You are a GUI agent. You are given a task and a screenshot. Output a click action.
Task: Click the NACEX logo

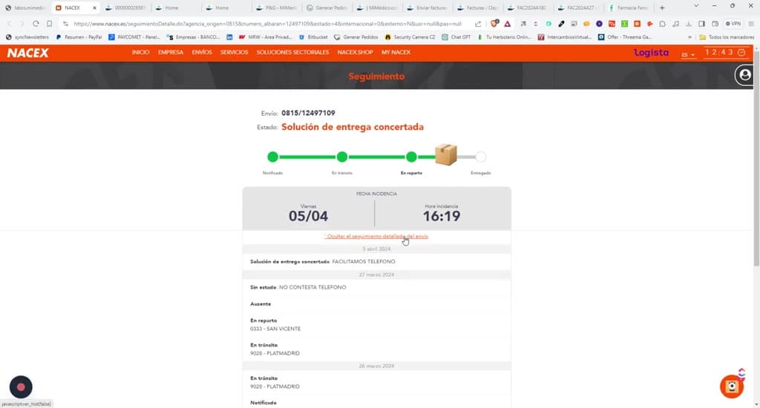click(27, 53)
